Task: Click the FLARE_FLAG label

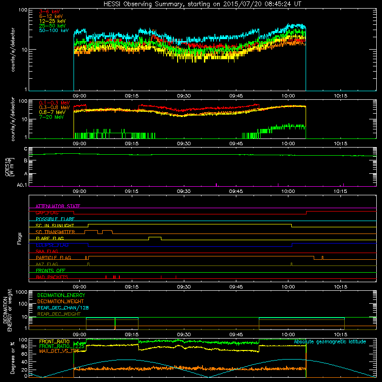Action: tap(50, 238)
